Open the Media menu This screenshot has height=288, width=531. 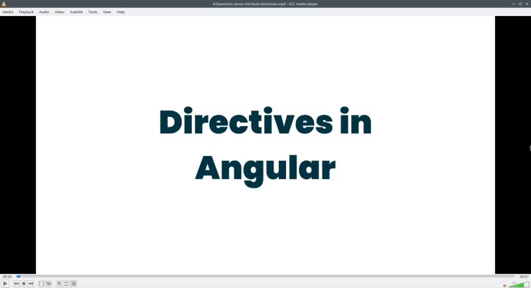point(8,12)
